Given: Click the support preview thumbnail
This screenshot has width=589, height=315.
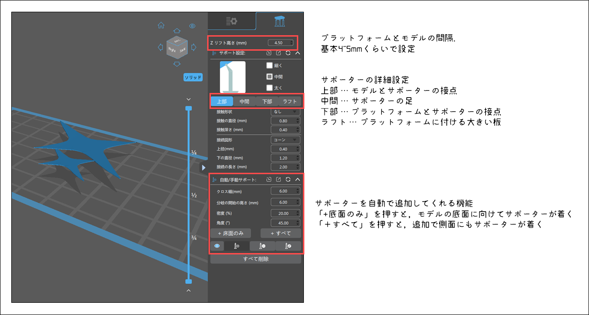Looking at the screenshot, I should pos(232,77).
